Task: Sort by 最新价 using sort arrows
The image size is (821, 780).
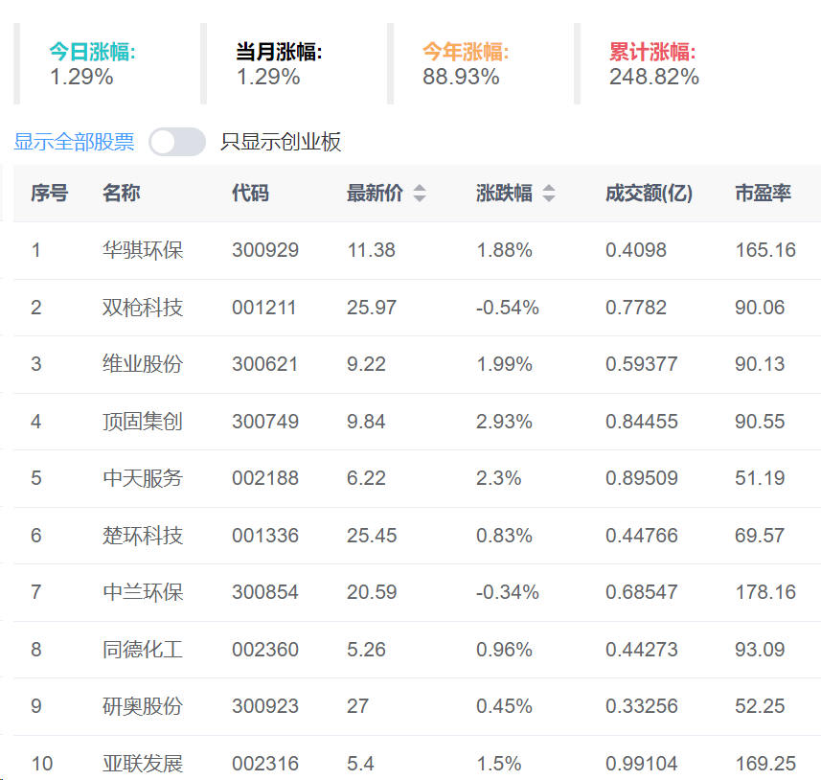Action: pyautogui.click(x=419, y=194)
